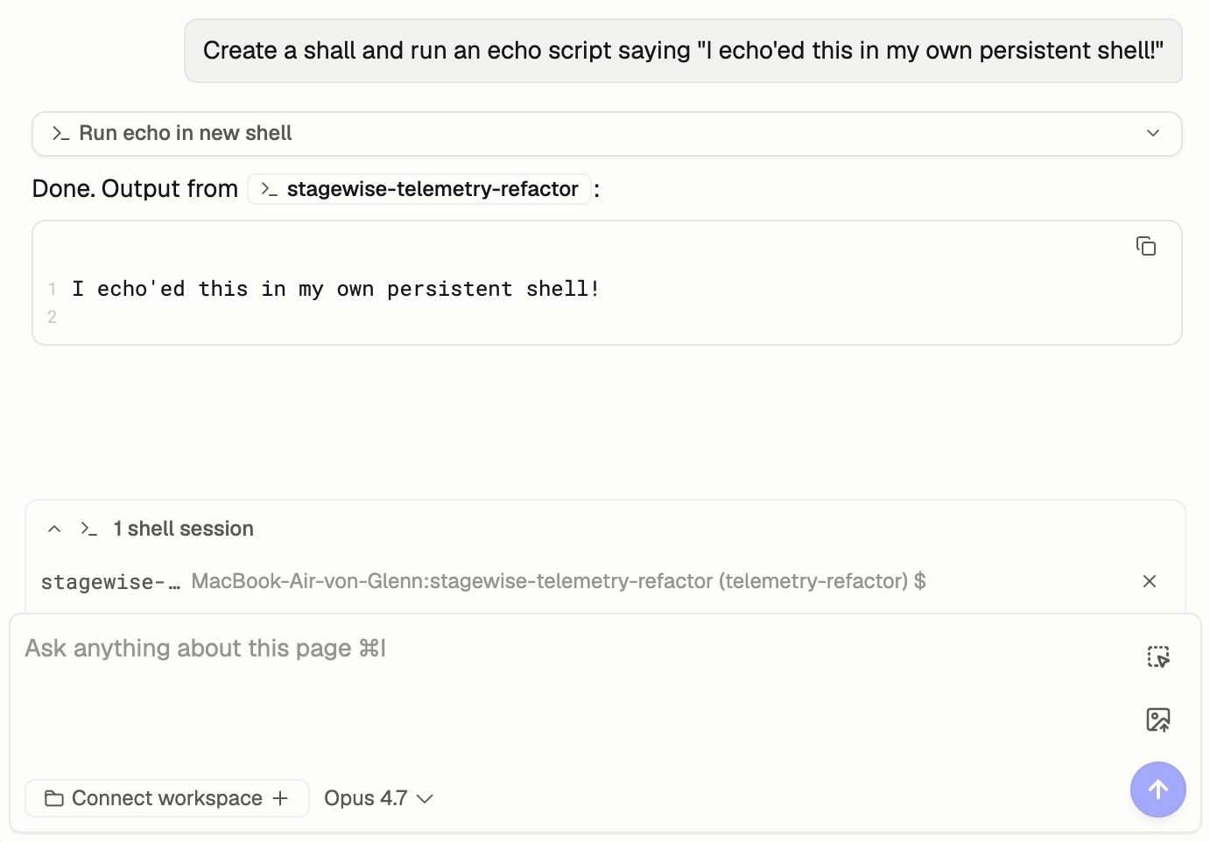Image resolution: width=1210 pixels, height=842 pixels.
Task: Click the echoed output text line
Action: tap(336, 289)
